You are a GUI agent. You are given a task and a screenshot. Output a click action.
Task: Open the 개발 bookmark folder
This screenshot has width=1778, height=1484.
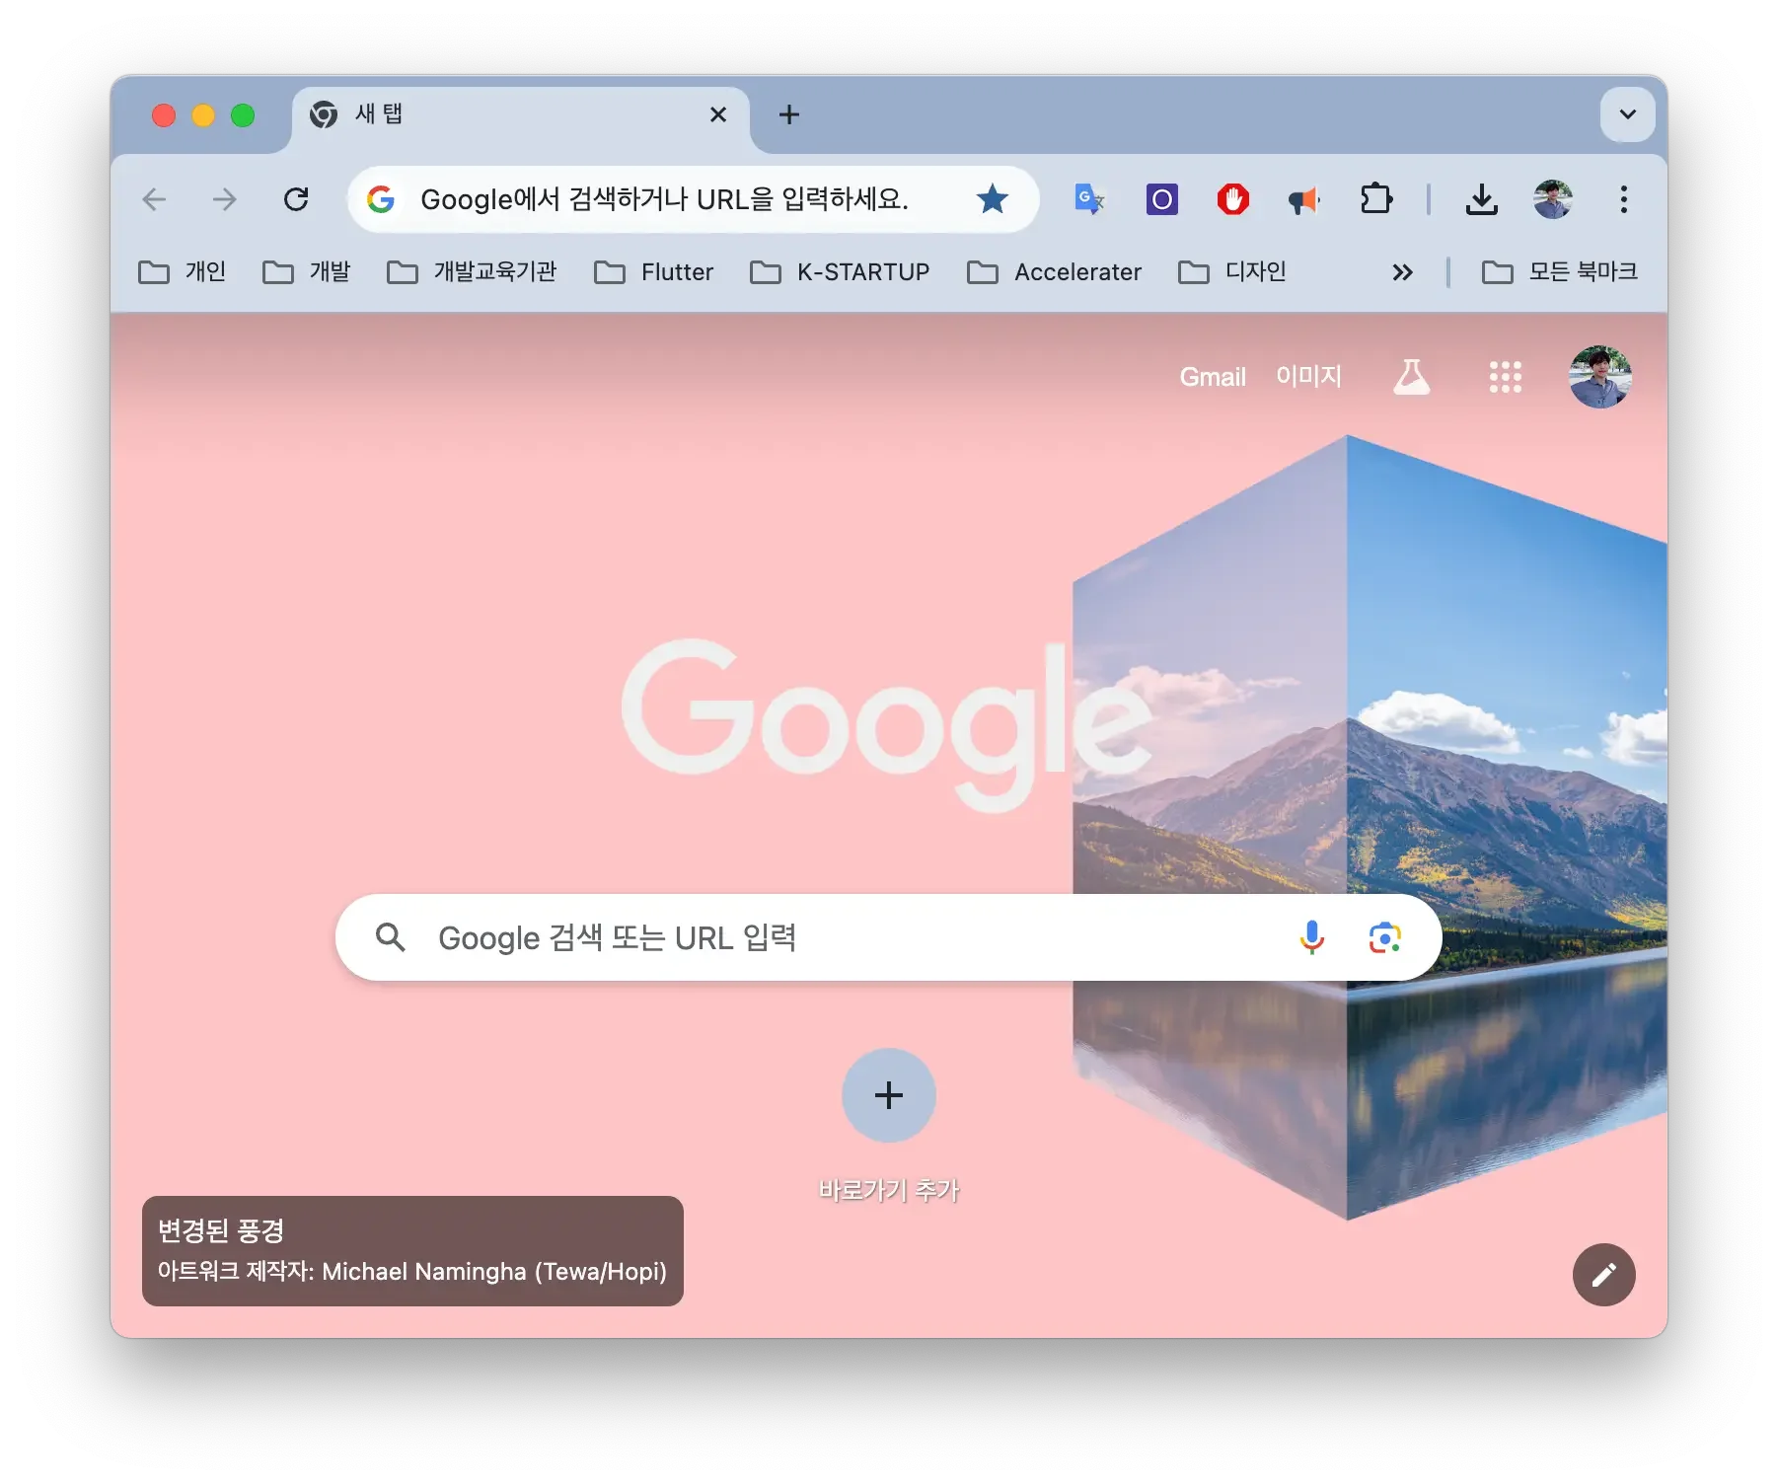(x=306, y=271)
